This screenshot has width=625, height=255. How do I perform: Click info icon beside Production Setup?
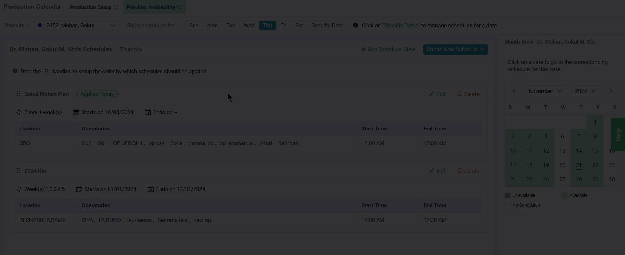coord(116,7)
